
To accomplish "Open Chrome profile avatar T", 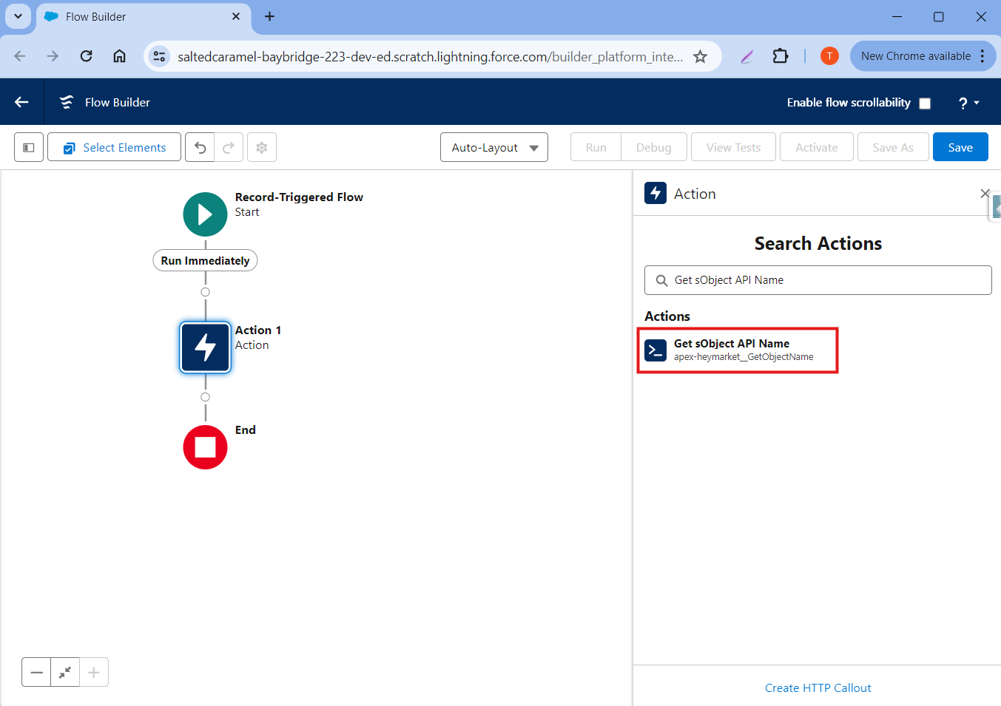I will pos(829,55).
